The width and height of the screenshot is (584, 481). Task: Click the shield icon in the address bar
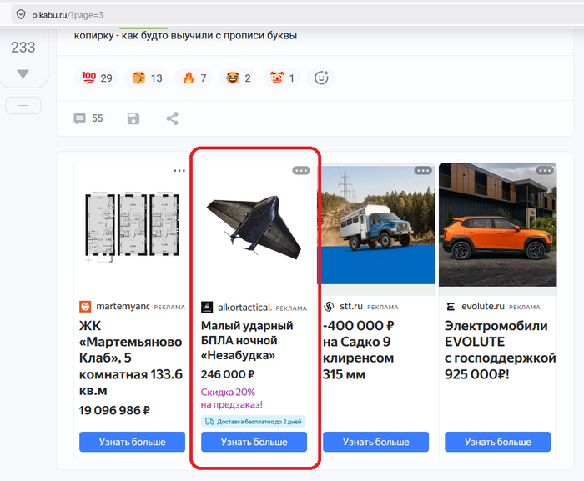(x=21, y=14)
